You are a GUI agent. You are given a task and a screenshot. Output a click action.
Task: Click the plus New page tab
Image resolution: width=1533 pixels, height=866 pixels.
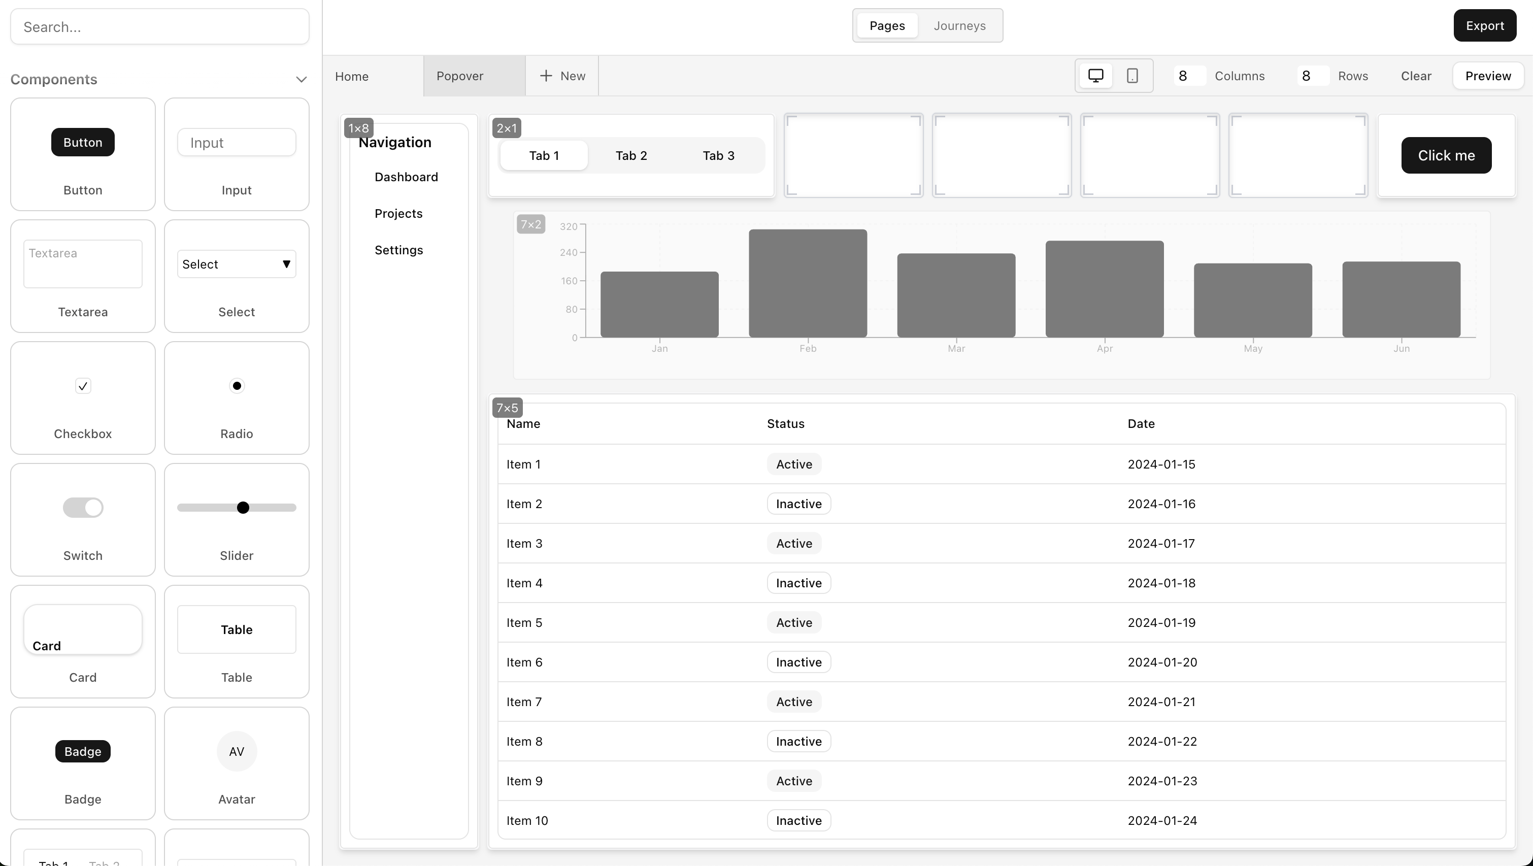[x=562, y=76]
